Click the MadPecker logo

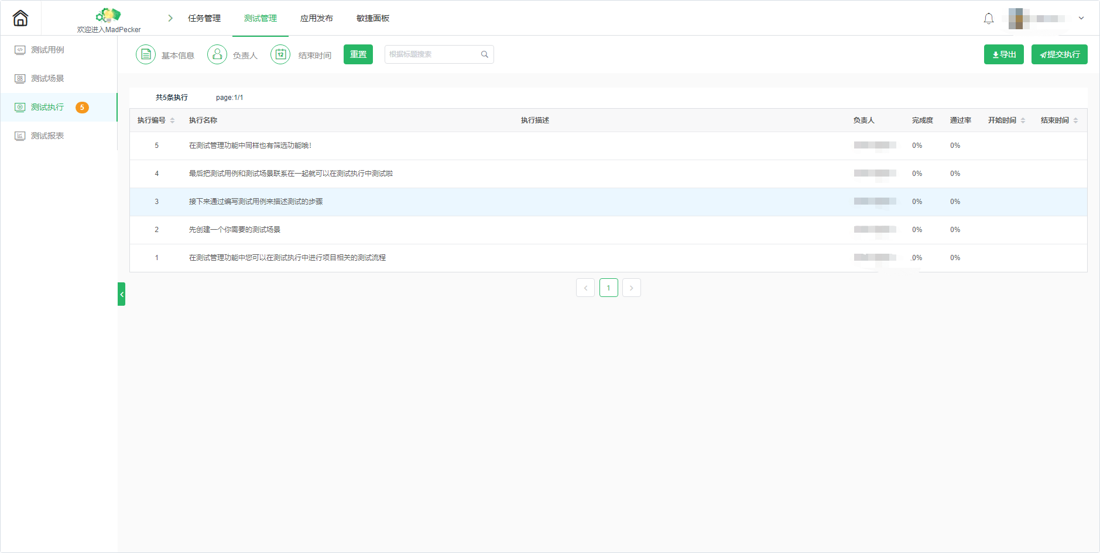click(108, 15)
